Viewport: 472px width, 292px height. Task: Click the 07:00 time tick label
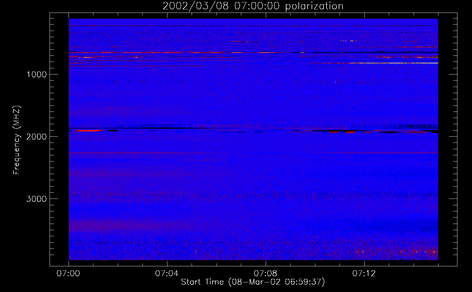68,274
